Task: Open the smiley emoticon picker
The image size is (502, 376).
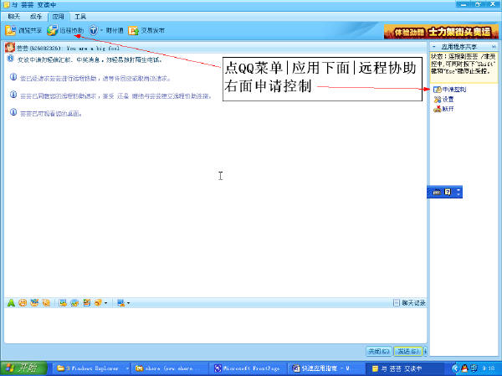Action: click(x=23, y=302)
